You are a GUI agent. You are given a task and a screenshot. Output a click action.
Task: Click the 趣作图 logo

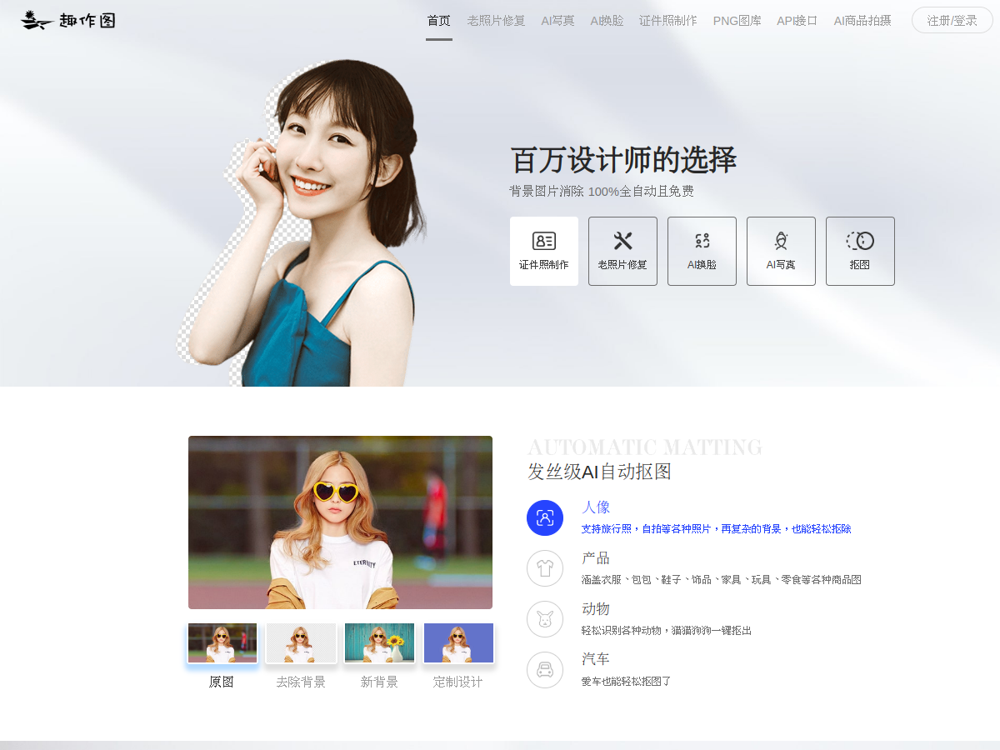point(68,20)
